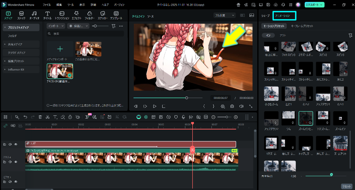The image size is (355, 190).
Task: Click the preview playback progress slider
Action: pyautogui.click(x=168, y=98)
